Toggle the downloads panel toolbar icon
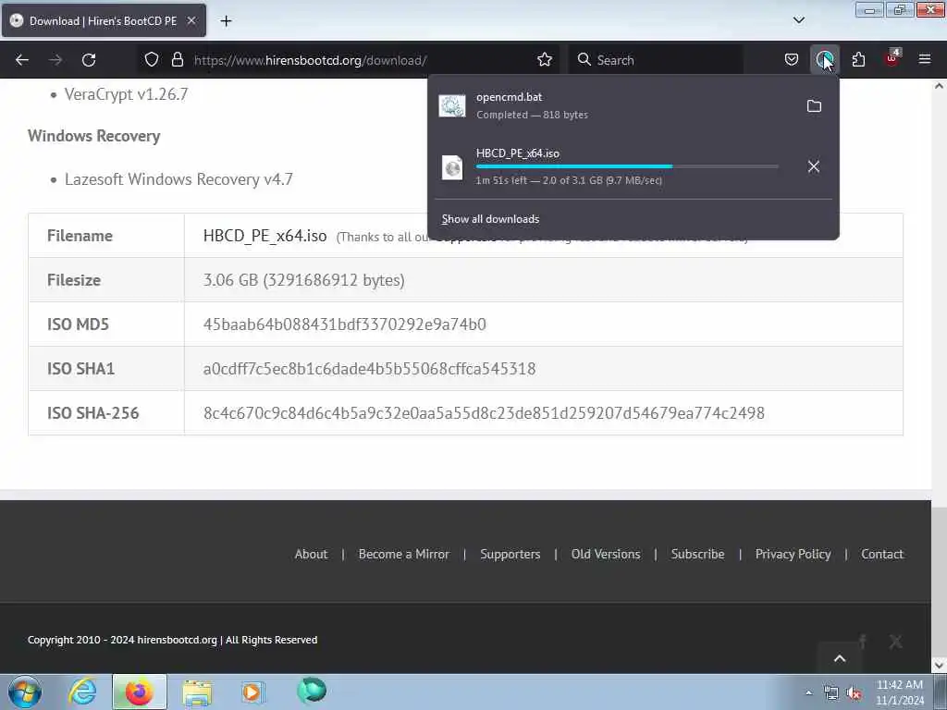Screen dimensions: 947x710 point(824,60)
